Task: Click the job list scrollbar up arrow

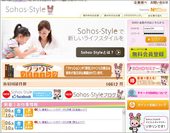Action: coord(124,109)
